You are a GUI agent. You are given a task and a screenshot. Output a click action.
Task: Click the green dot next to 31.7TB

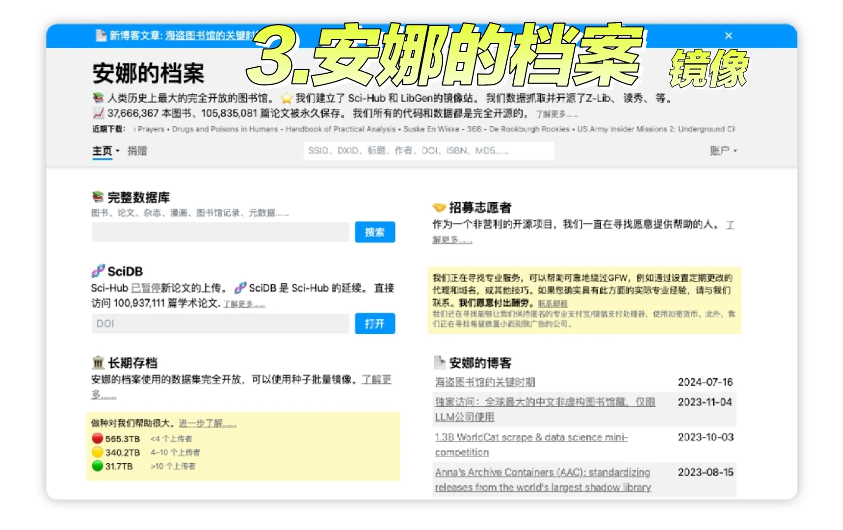coord(97,466)
